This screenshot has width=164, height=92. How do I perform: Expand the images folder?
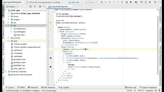pyautogui.click(x=8, y=19)
